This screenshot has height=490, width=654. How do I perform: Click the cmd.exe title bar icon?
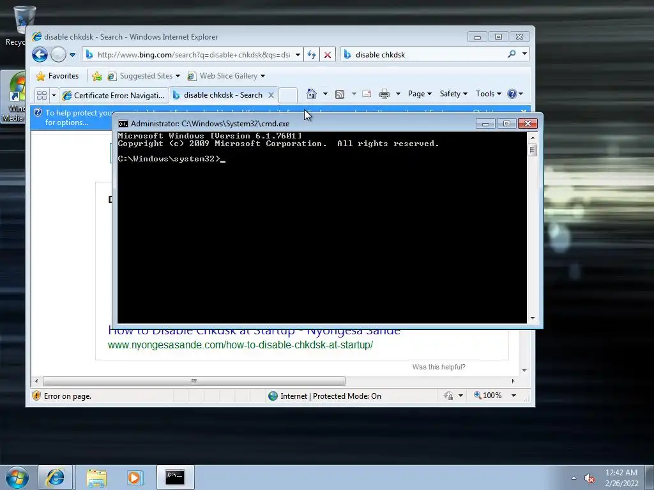click(123, 124)
